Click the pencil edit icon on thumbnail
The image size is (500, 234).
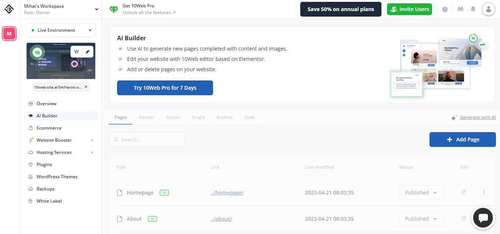point(88,52)
